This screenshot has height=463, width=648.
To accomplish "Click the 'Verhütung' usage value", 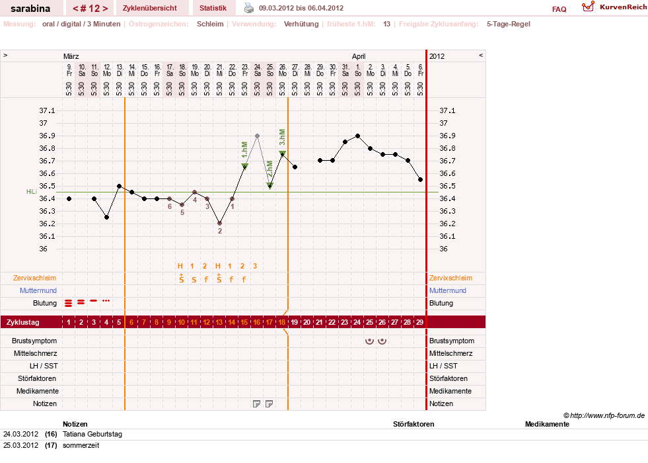I will pos(301,24).
